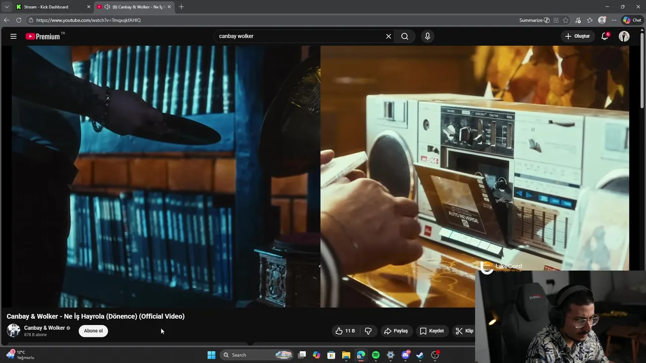This screenshot has height=363, width=646.
Task: Click the Paylaş share button
Action: click(x=396, y=331)
